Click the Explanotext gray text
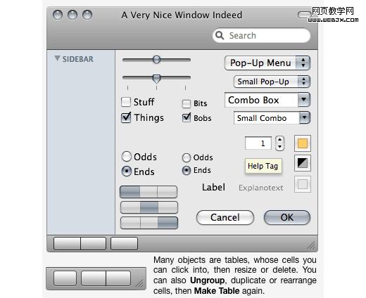This screenshot has width=366, height=298. [x=261, y=188]
